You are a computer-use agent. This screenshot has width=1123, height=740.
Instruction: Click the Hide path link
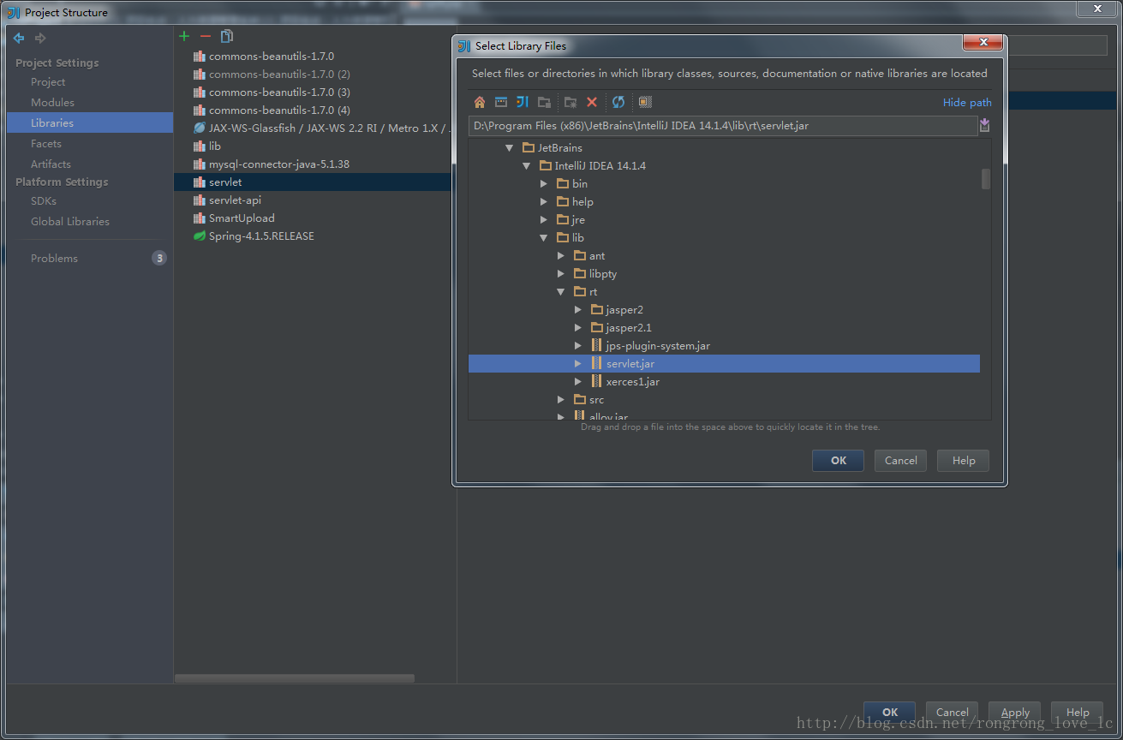coord(967,103)
